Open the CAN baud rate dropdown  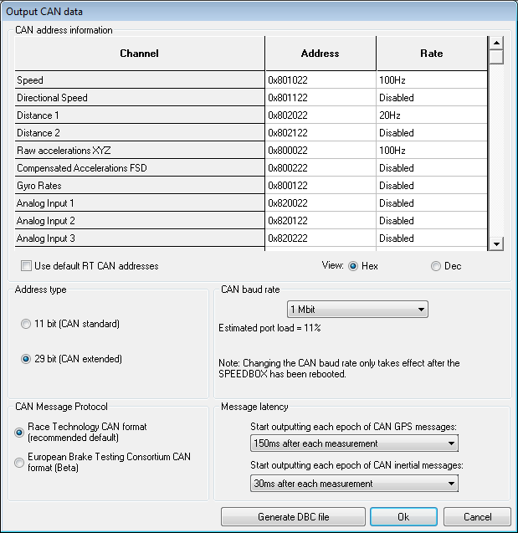coord(357,310)
